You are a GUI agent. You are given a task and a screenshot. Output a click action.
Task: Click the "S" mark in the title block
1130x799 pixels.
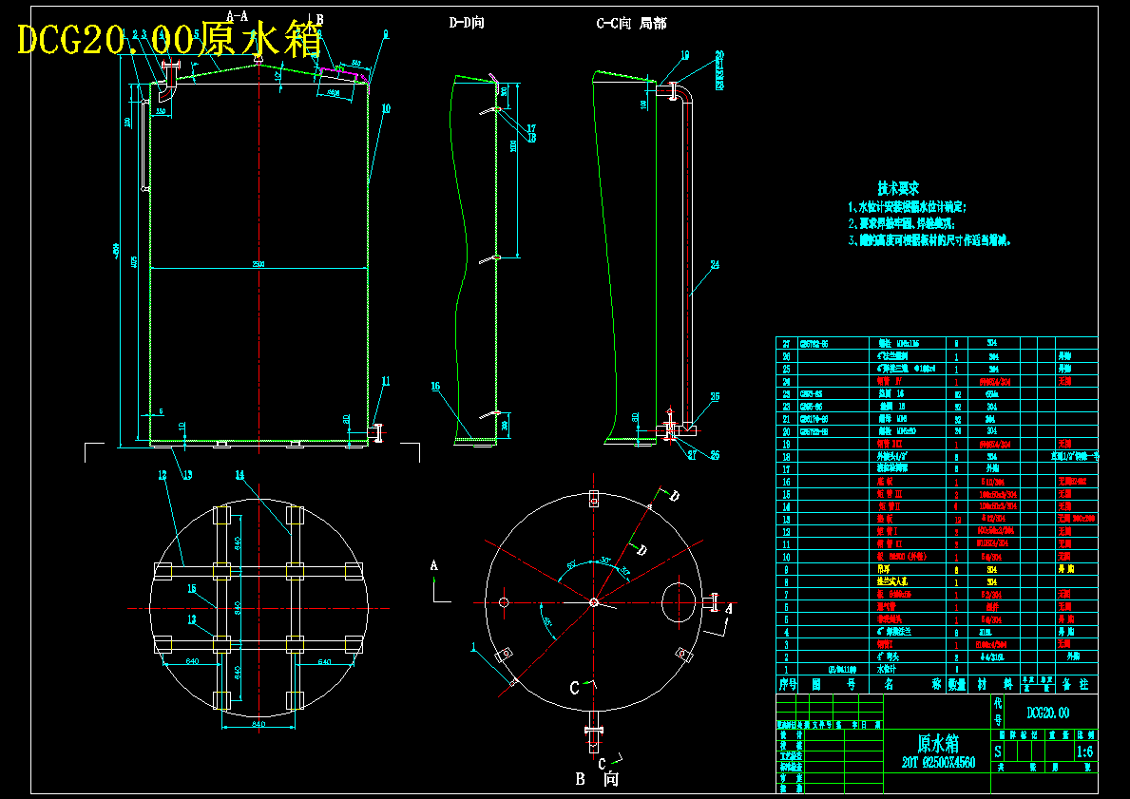[x=998, y=751]
